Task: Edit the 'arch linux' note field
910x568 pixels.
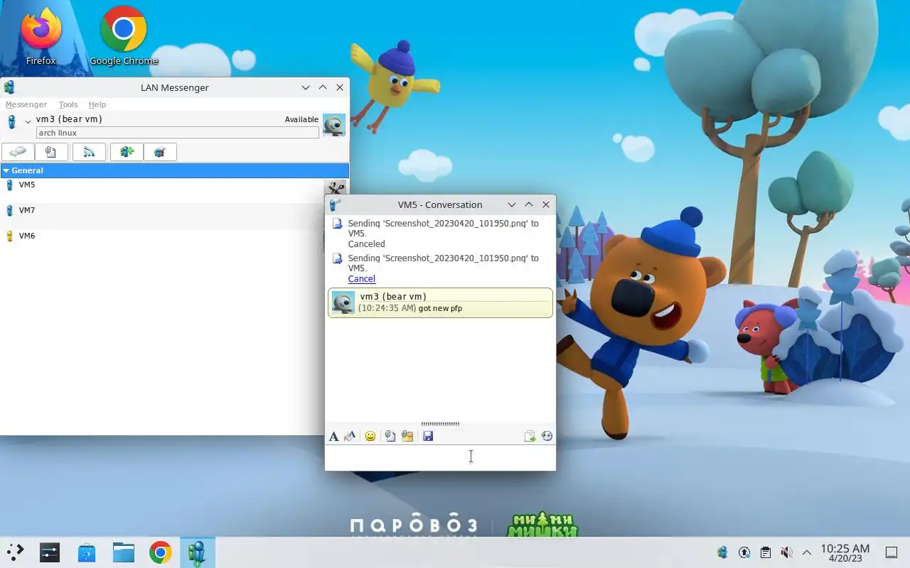Action: coord(178,133)
